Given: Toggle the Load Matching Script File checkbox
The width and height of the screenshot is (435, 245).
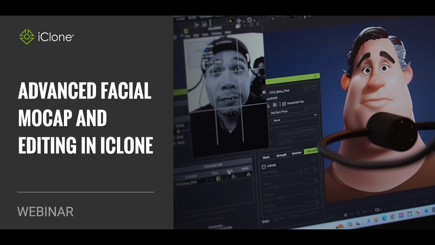Looking at the screenshot, I should (x=260, y=151).
